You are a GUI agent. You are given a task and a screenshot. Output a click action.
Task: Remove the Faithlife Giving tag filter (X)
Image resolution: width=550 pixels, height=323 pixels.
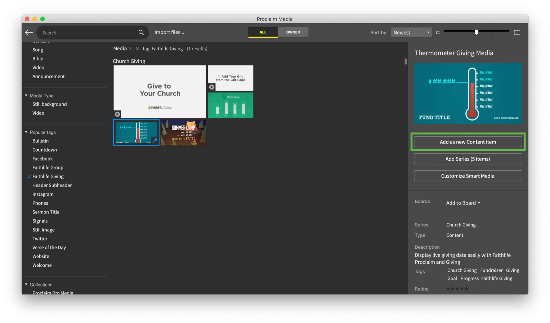[x=137, y=49]
